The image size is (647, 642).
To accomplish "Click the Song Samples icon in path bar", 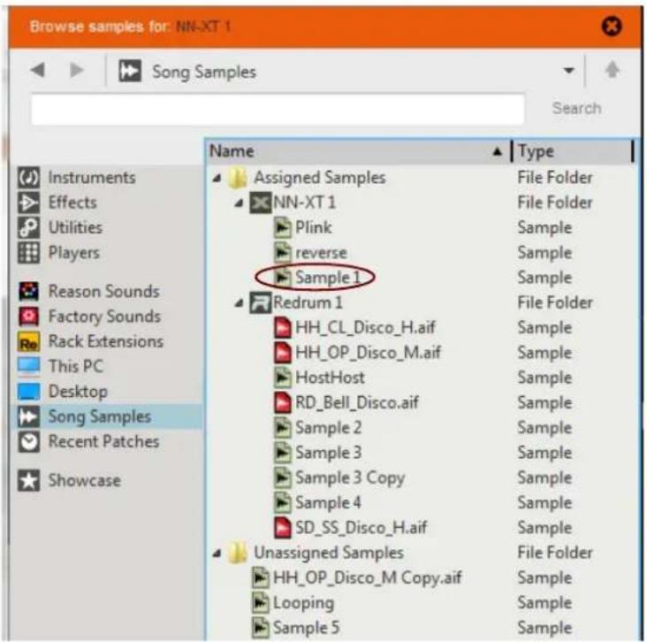I will coord(130,71).
